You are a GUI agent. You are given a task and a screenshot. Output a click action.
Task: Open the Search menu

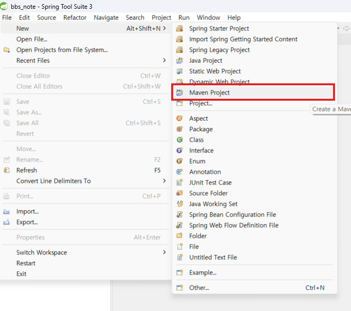click(x=135, y=17)
